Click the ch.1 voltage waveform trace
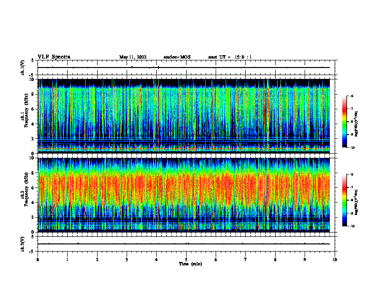Viewport: 377px width, 291px height. point(184,68)
